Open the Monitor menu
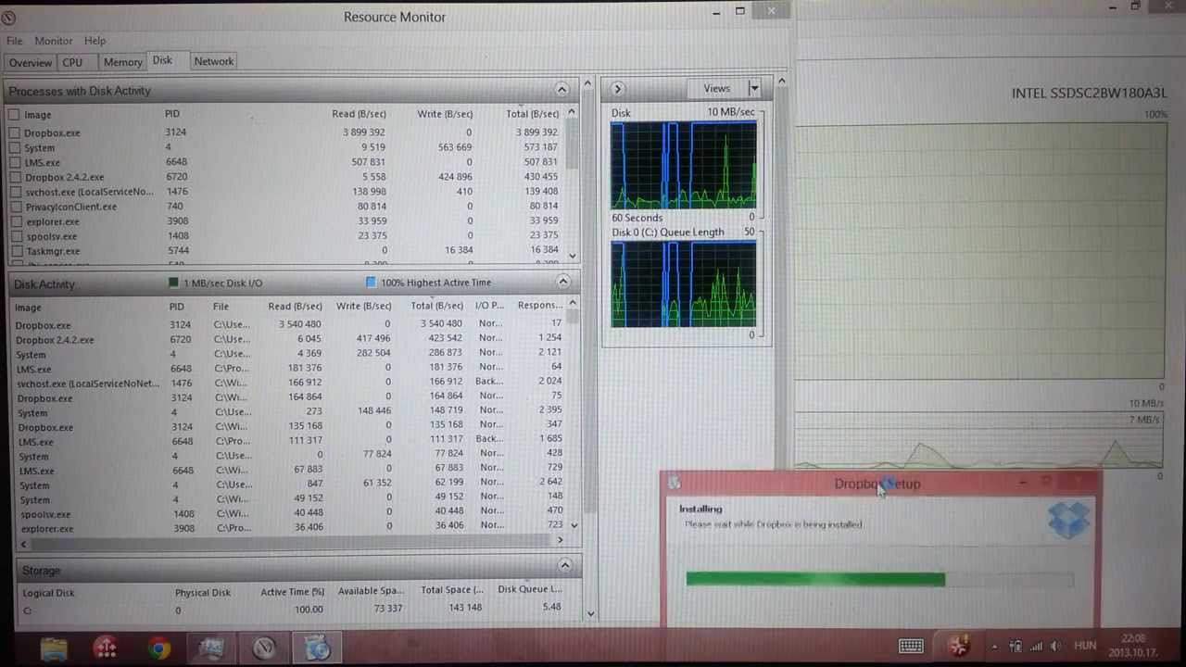 click(54, 41)
